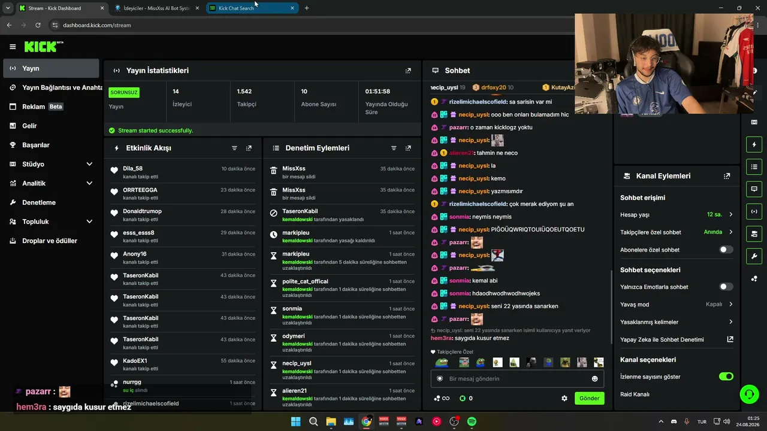
Task: Open external link for Yapay Zeka ile Sohbet Denetimi
Action: tap(730, 339)
